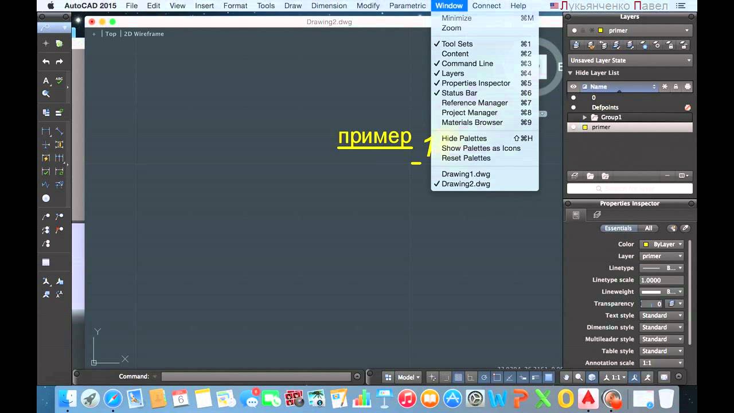This screenshot has width=734, height=413.
Task: Click the Top view label
Action: [111, 34]
